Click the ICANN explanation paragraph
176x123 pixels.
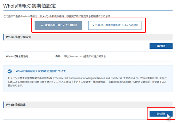coord(87,82)
